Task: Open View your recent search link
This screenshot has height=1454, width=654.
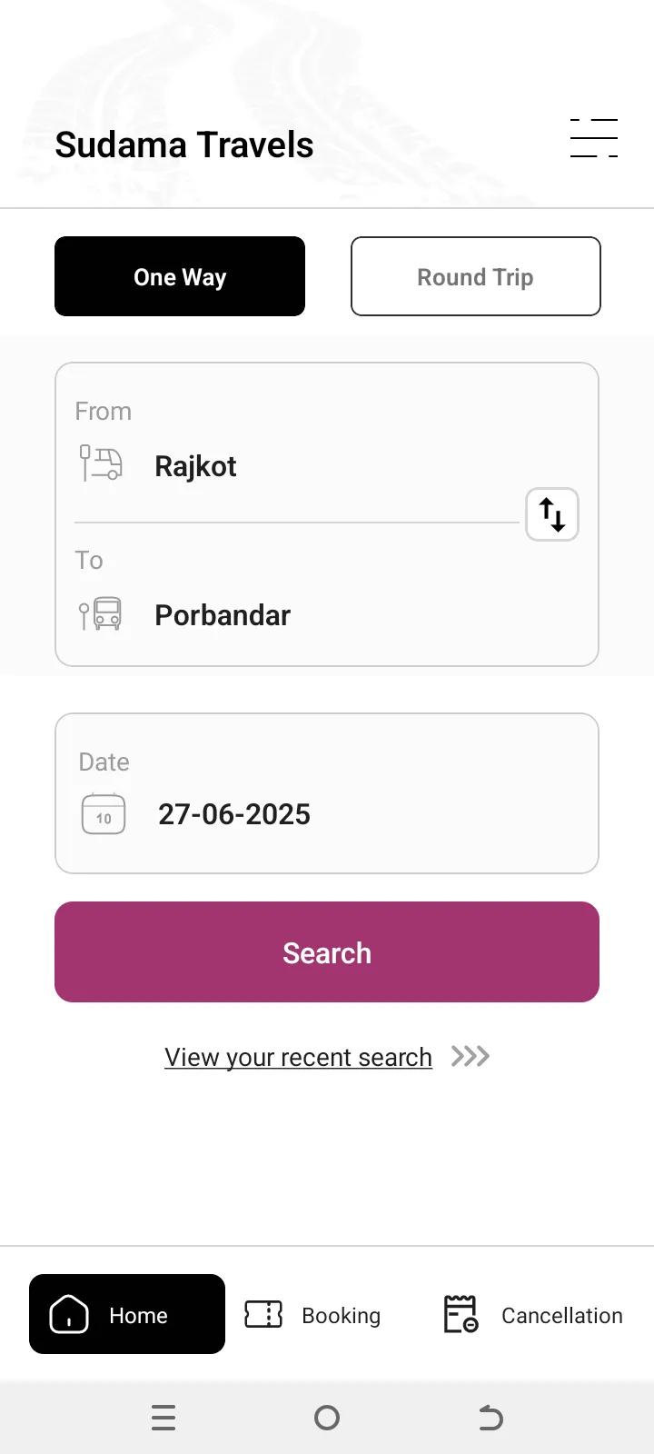Action: (x=298, y=1058)
